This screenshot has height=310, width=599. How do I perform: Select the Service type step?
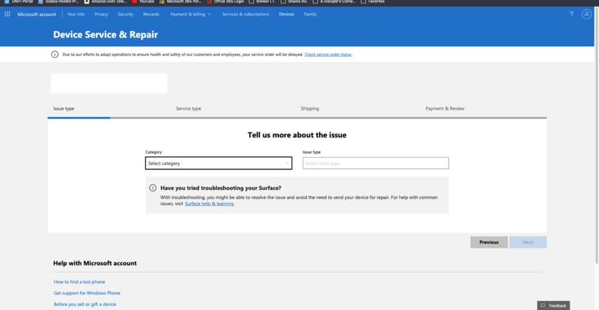click(x=188, y=108)
